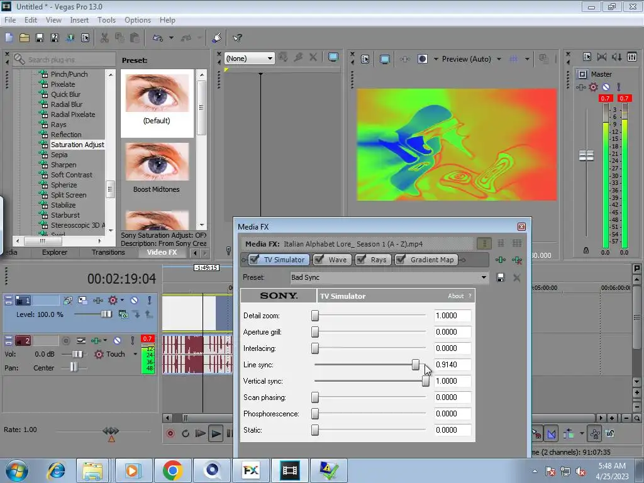This screenshot has width=644, height=483.
Task: Close the Media FX window
Action: (521, 226)
